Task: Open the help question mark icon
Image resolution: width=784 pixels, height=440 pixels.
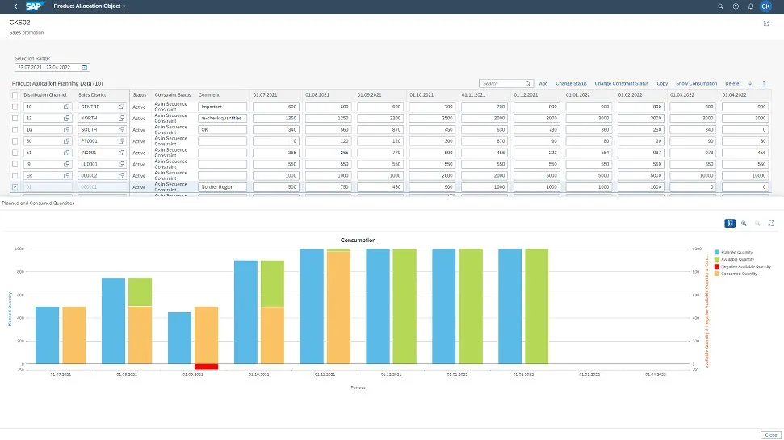Action: pyautogui.click(x=736, y=6)
